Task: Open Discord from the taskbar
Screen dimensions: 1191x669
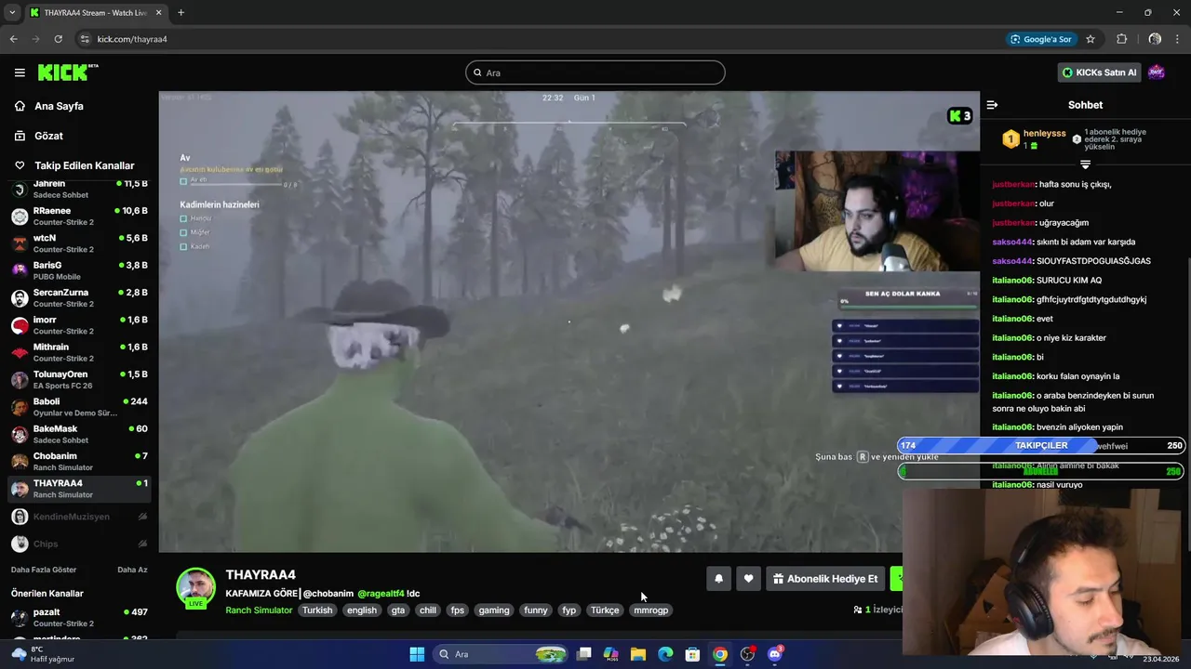Action: [x=774, y=654]
